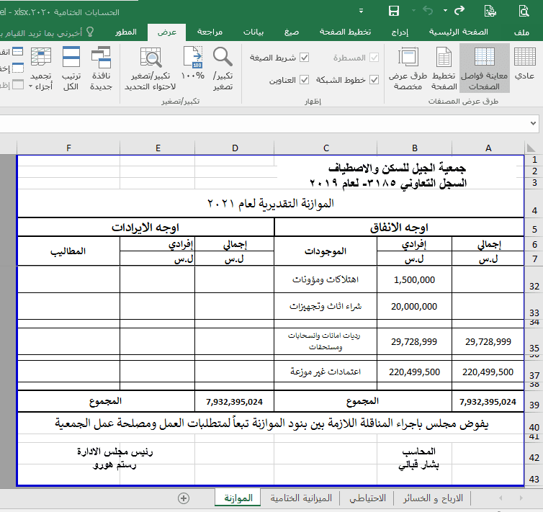Viewport: 543px width, 512px height.
Task: Click the Undo arrow
Action: pyautogui.click(x=428, y=11)
